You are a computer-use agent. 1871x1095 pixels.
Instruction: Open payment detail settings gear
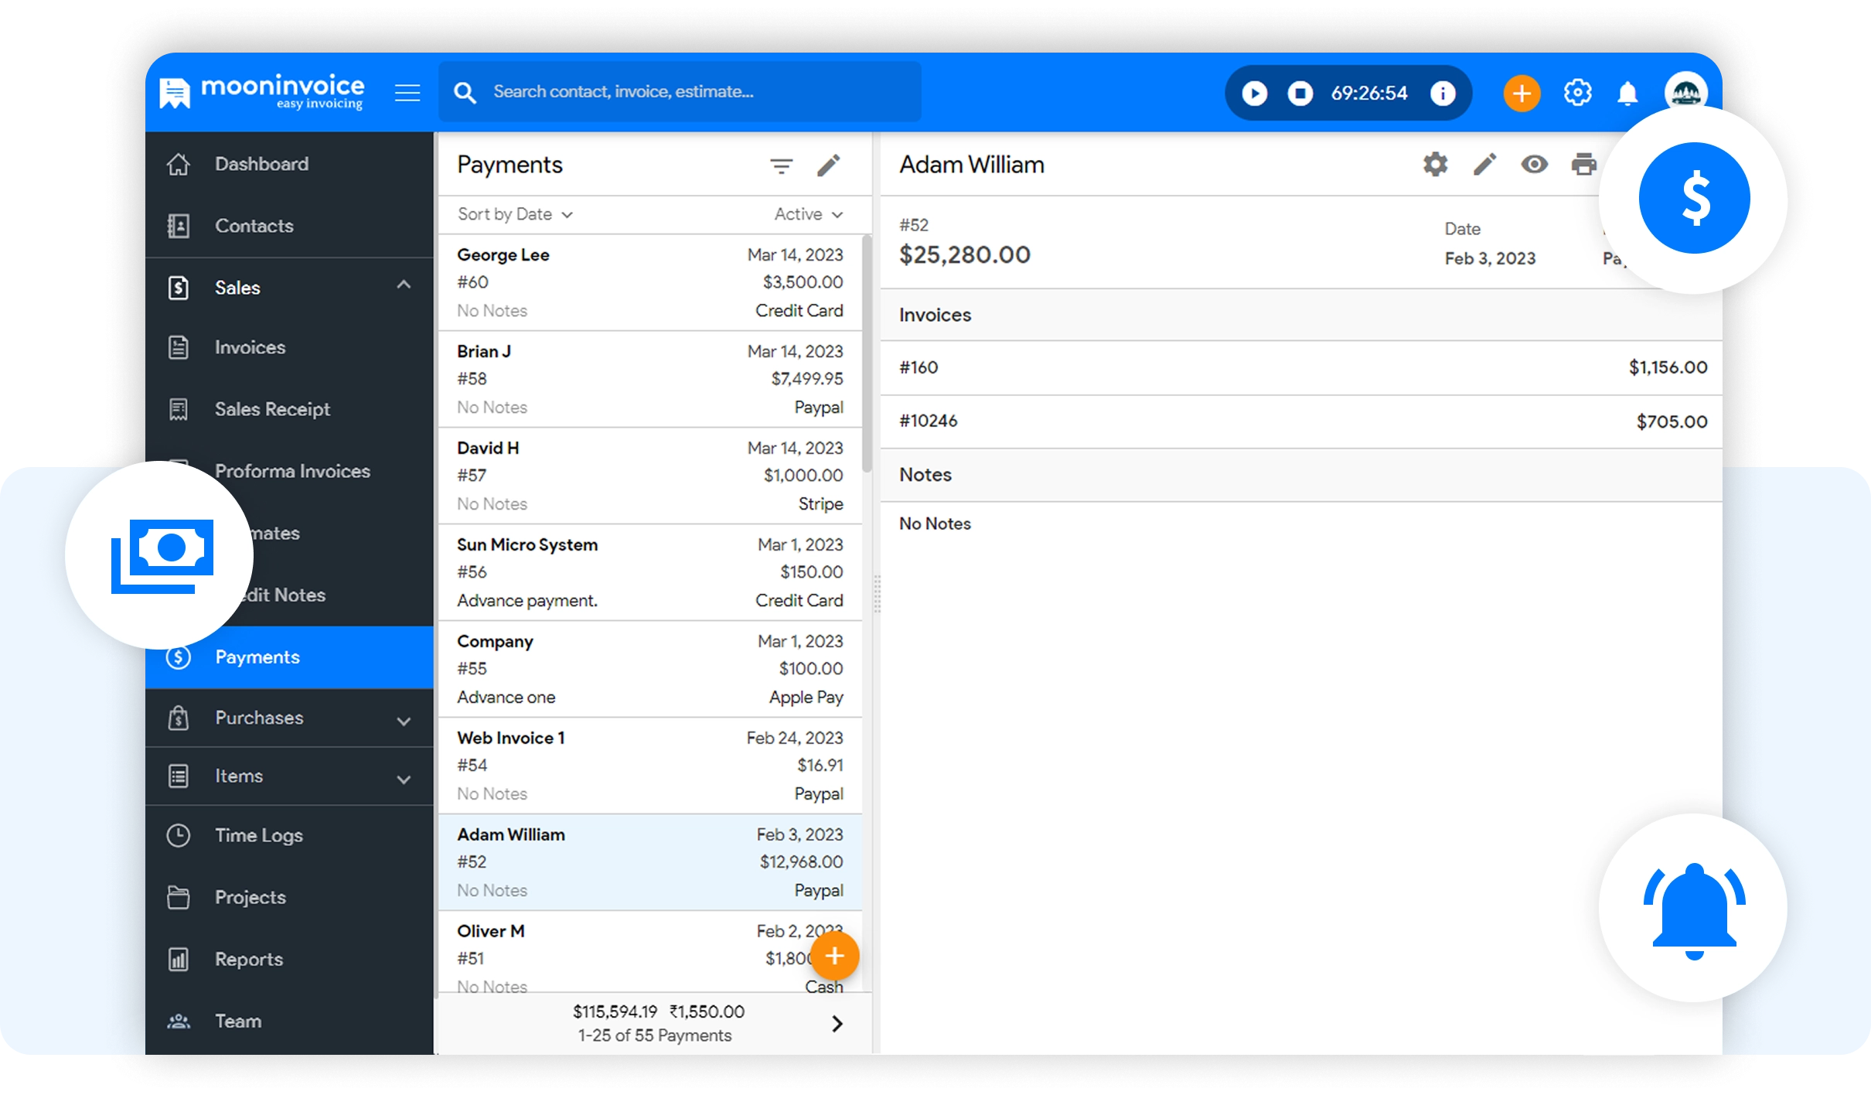(x=1435, y=165)
